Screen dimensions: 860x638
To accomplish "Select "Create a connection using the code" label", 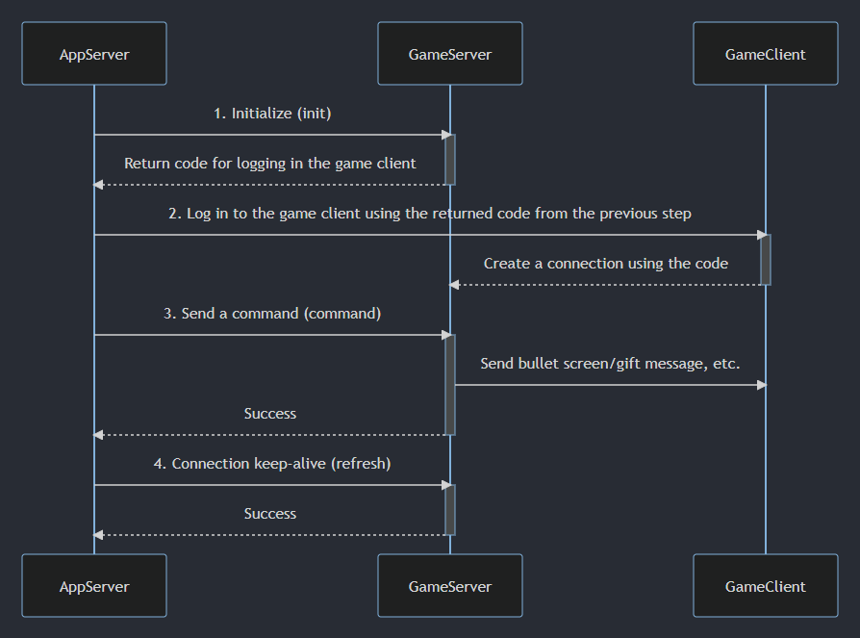I will pyautogui.click(x=606, y=264).
